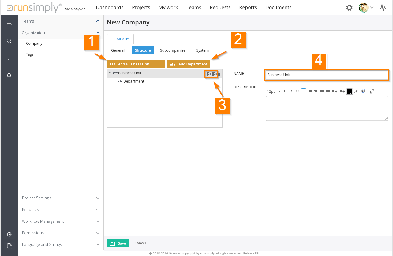The image size is (393, 256).
Task: Open notifications bell in left sidebar
Action: 9,76
